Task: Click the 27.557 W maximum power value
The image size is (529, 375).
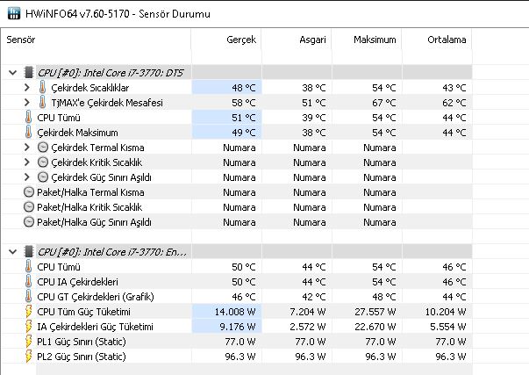Action: point(375,312)
